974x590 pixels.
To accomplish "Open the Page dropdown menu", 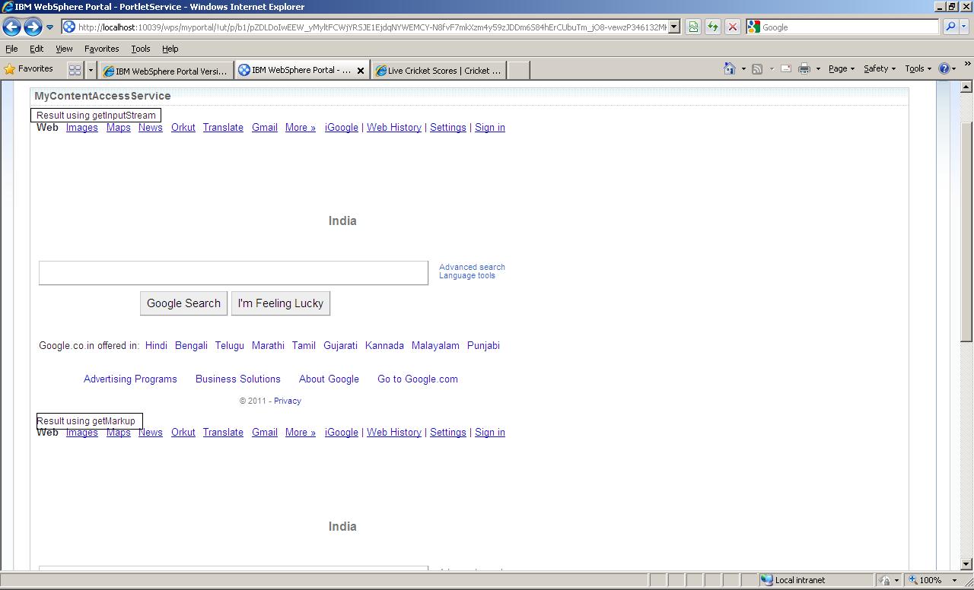I will pyautogui.click(x=841, y=68).
